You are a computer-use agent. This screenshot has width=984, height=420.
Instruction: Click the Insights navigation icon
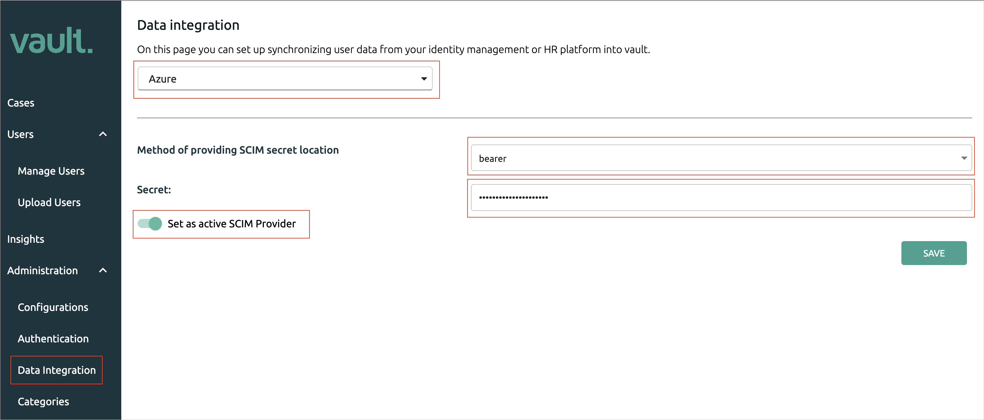pos(26,239)
